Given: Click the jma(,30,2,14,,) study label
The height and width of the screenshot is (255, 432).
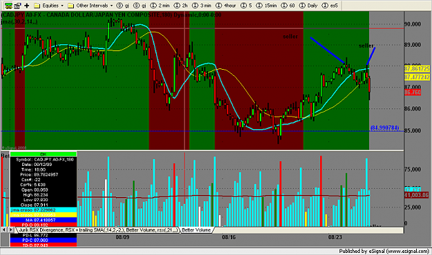Looking at the screenshot, I should tap(19, 21).
